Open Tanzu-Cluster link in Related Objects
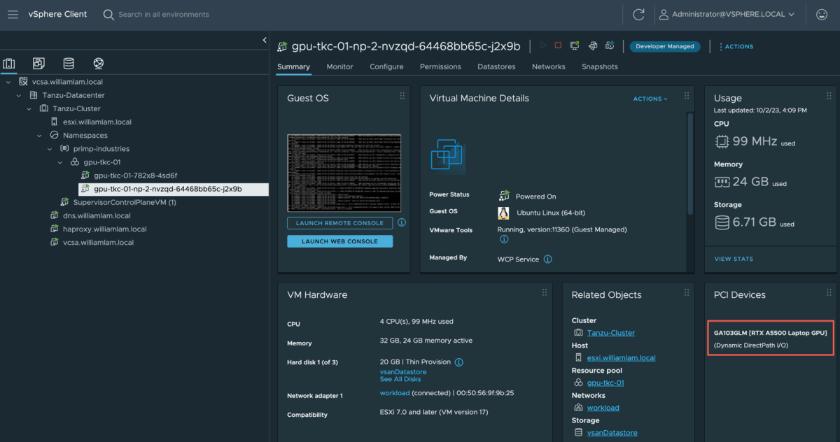Image resolution: width=840 pixels, height=442 pixels. click(611, 333)
